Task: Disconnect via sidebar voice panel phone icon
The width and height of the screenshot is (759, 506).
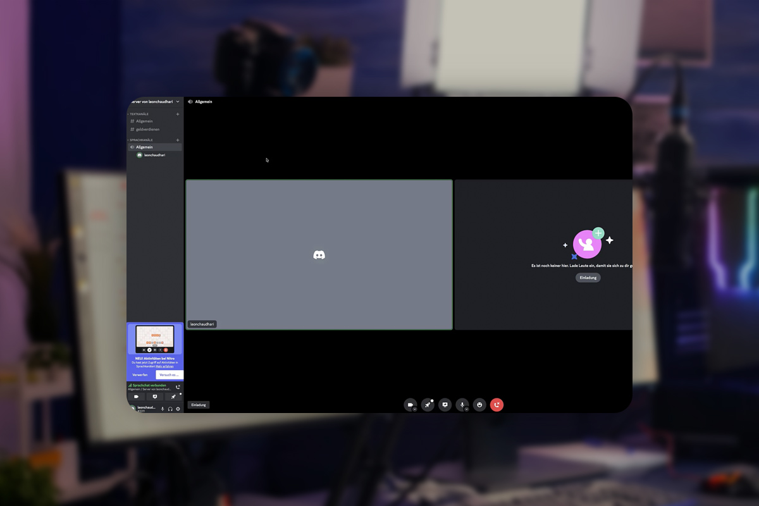Action: pyautogui.click(x=178, y=387)
